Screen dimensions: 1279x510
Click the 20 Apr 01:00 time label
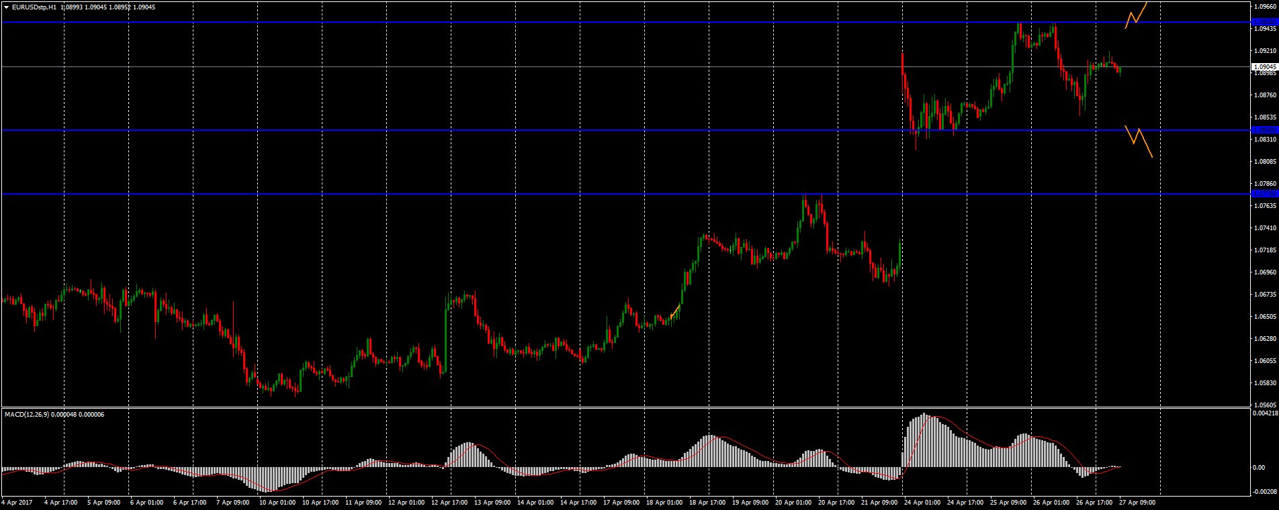coord(793,502)
